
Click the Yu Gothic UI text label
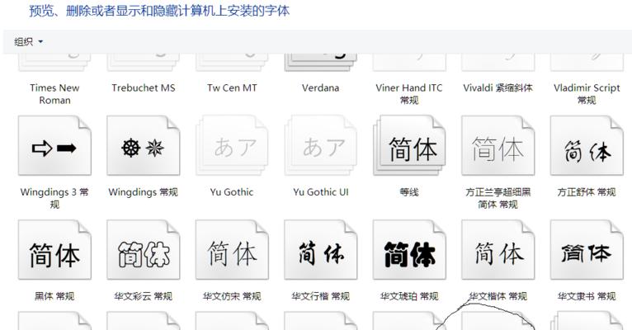pyautogui.click(x=321, y=192)
